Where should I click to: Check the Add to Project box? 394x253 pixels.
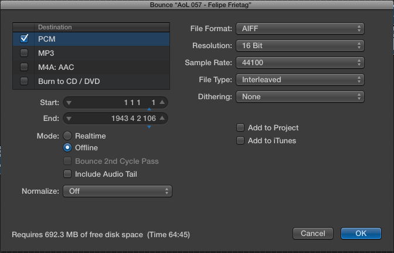click(240, 127)
